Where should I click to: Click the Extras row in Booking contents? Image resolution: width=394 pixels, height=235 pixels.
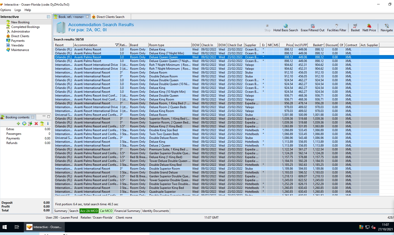tap(26, 129)
